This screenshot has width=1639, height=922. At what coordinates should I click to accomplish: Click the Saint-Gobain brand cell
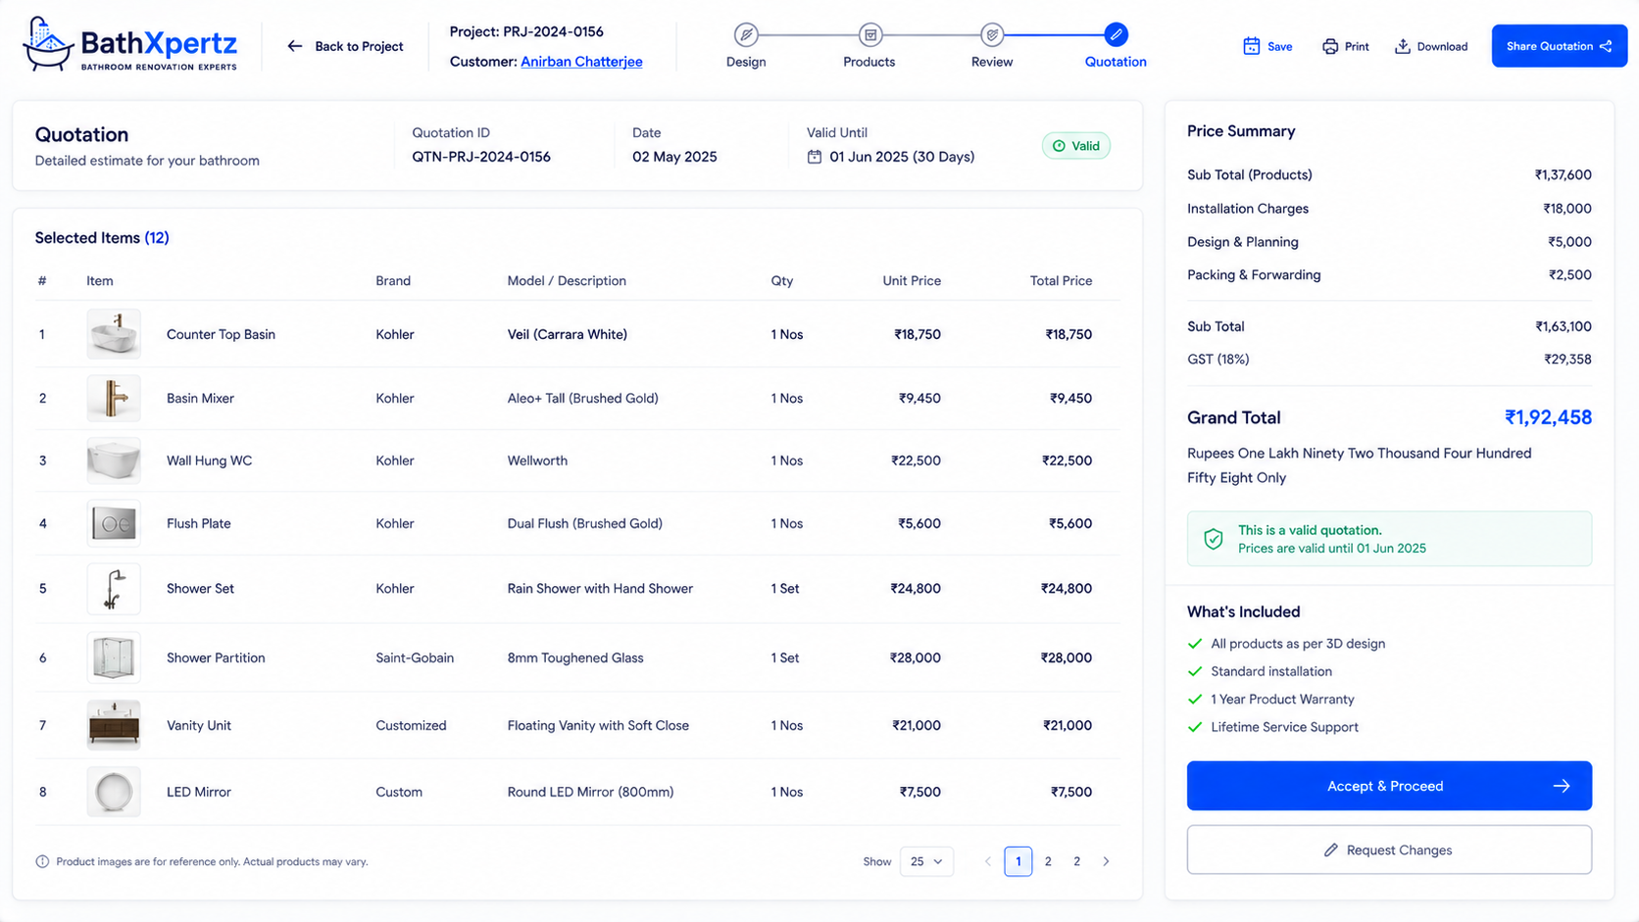pyautogui.click(x=415, y=657)
